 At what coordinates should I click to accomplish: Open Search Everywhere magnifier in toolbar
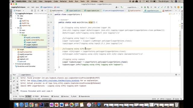coord(175,7)
